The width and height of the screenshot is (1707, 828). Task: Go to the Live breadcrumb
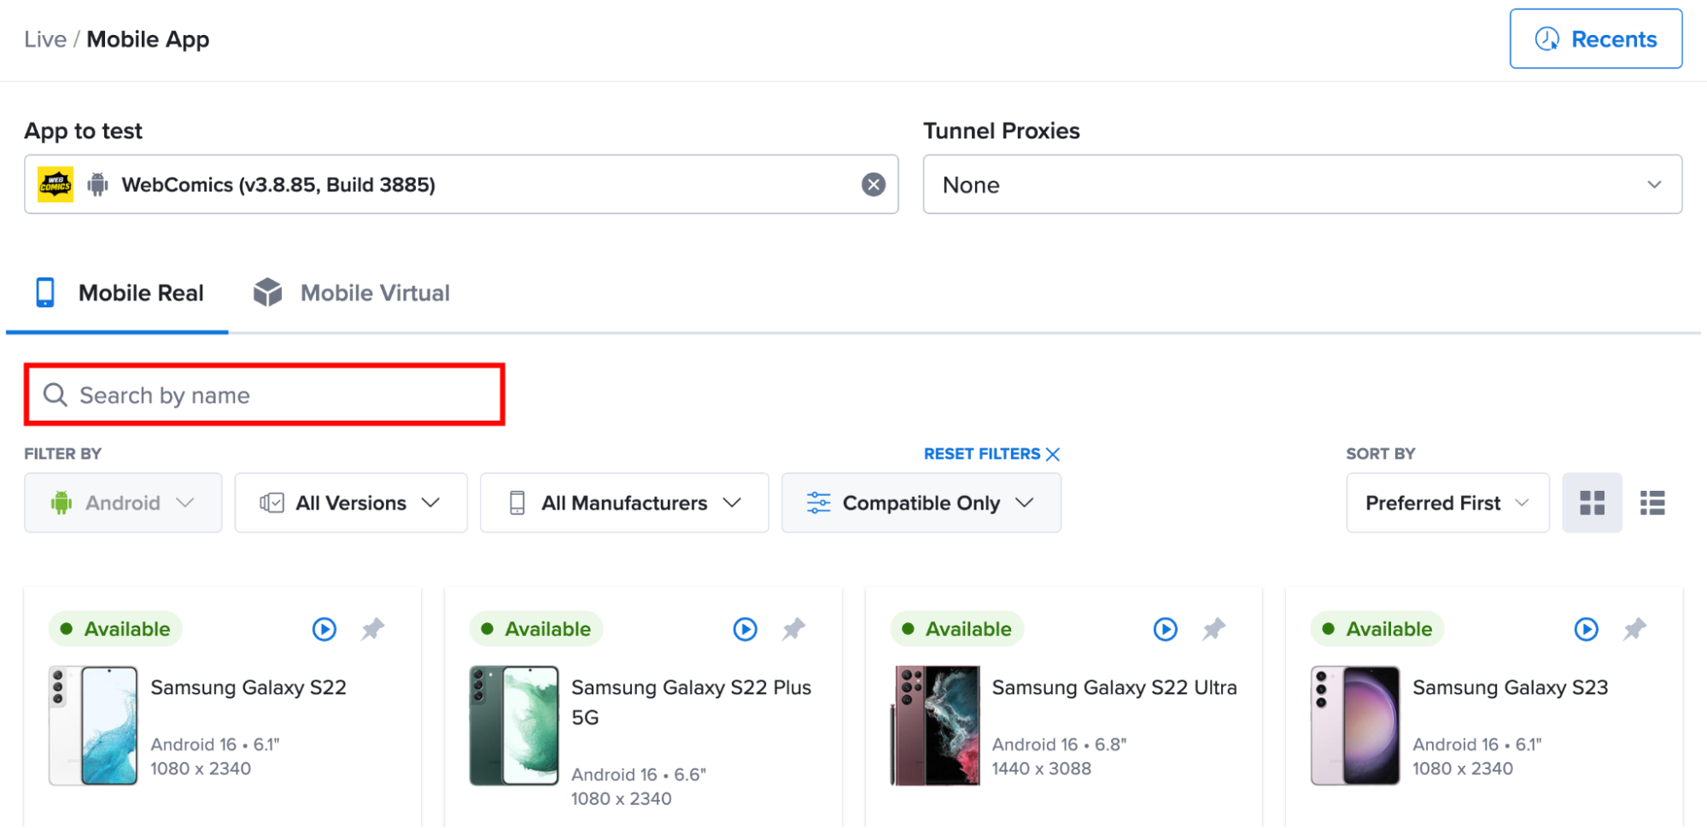click(45, 39)
